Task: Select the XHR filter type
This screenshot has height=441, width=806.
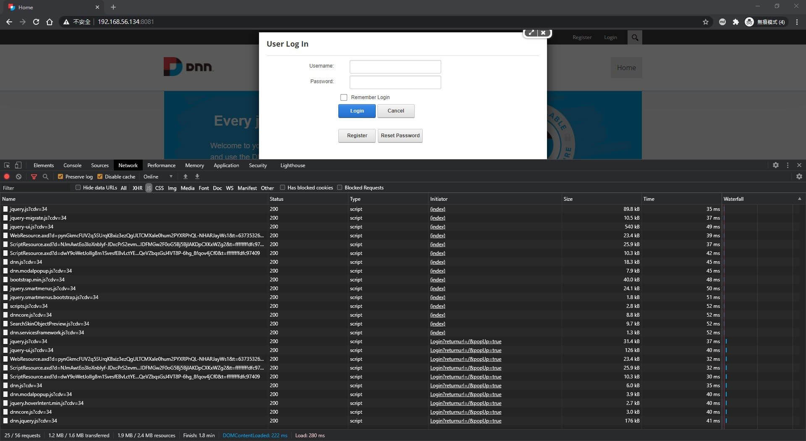Action: click(137, 188)
